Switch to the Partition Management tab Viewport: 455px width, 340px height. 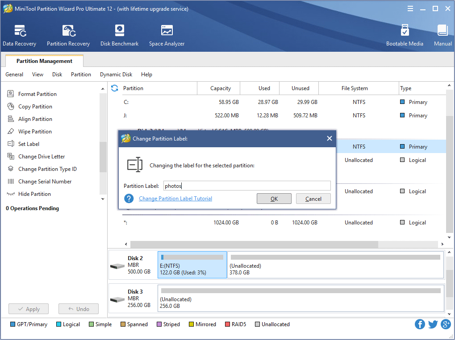pyautogui.click(x=44, y=61)
